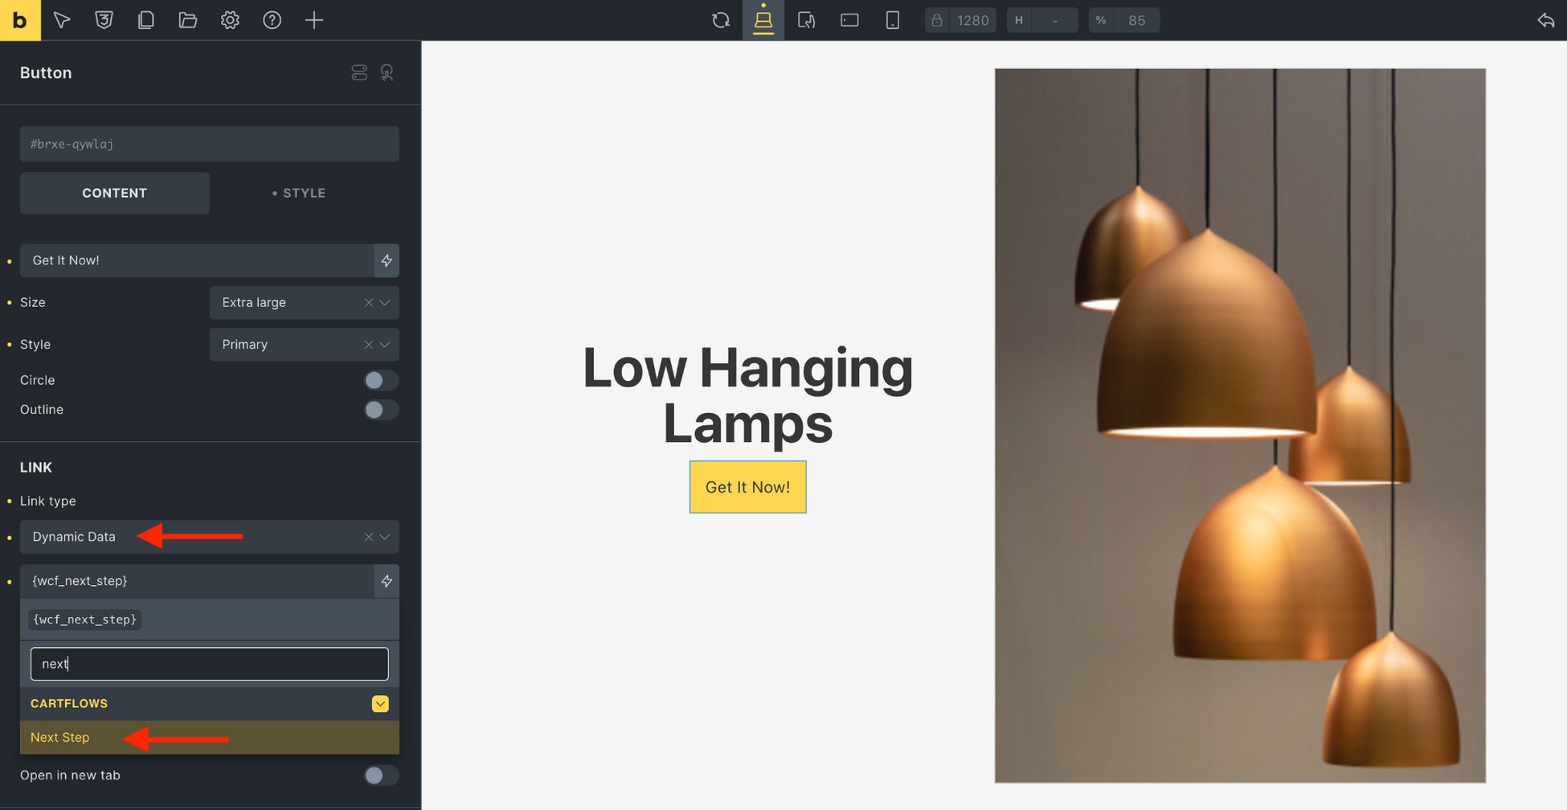Click the Get It Now! text field
The image size is (1567, 810).
197,260
